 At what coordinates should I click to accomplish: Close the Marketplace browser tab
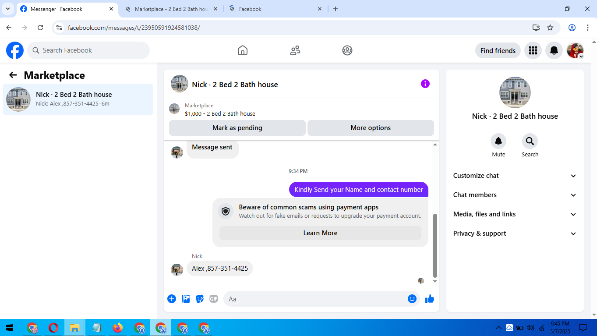point(215,9)
